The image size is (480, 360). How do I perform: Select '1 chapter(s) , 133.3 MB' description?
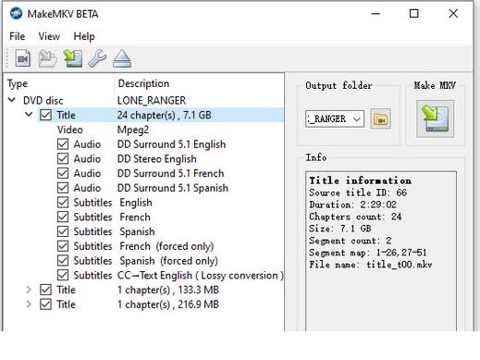point(168,290)
